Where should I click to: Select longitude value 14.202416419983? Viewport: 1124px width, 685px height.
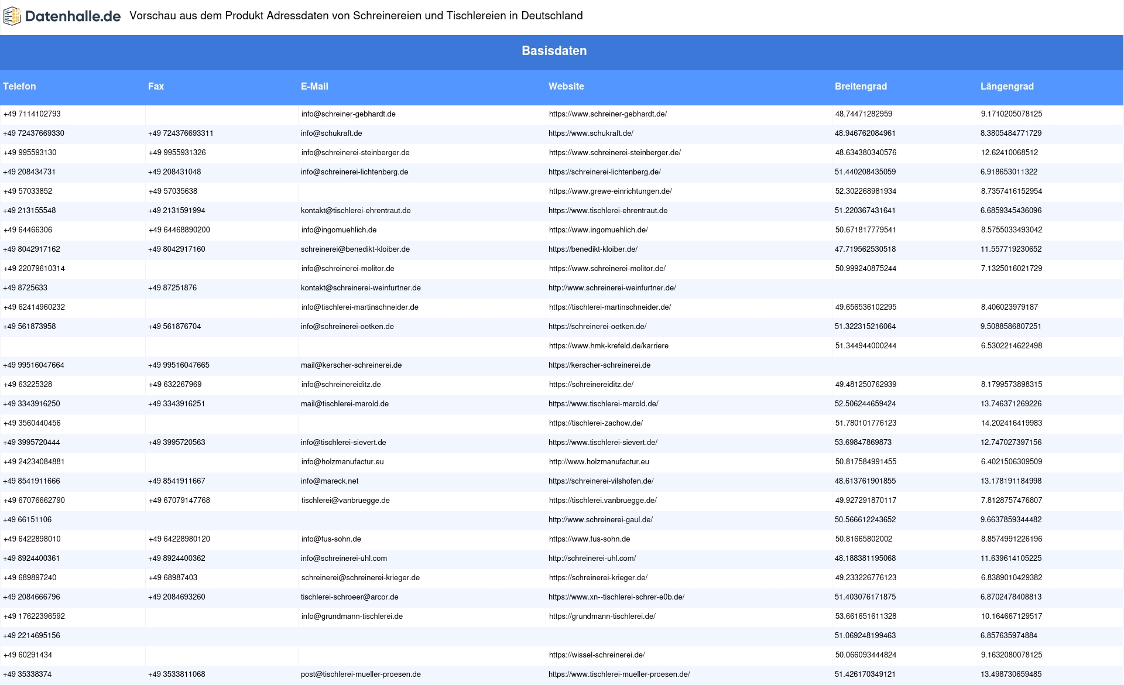[1012, 423]
